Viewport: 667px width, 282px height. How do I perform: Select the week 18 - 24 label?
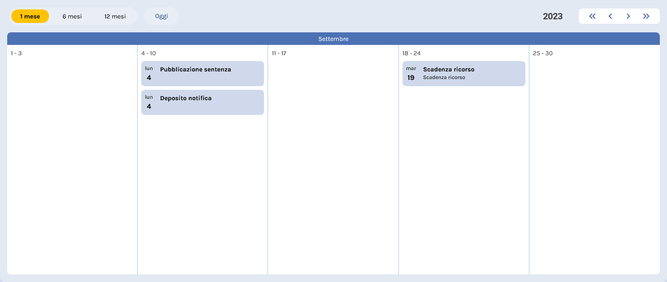[412, 53]
